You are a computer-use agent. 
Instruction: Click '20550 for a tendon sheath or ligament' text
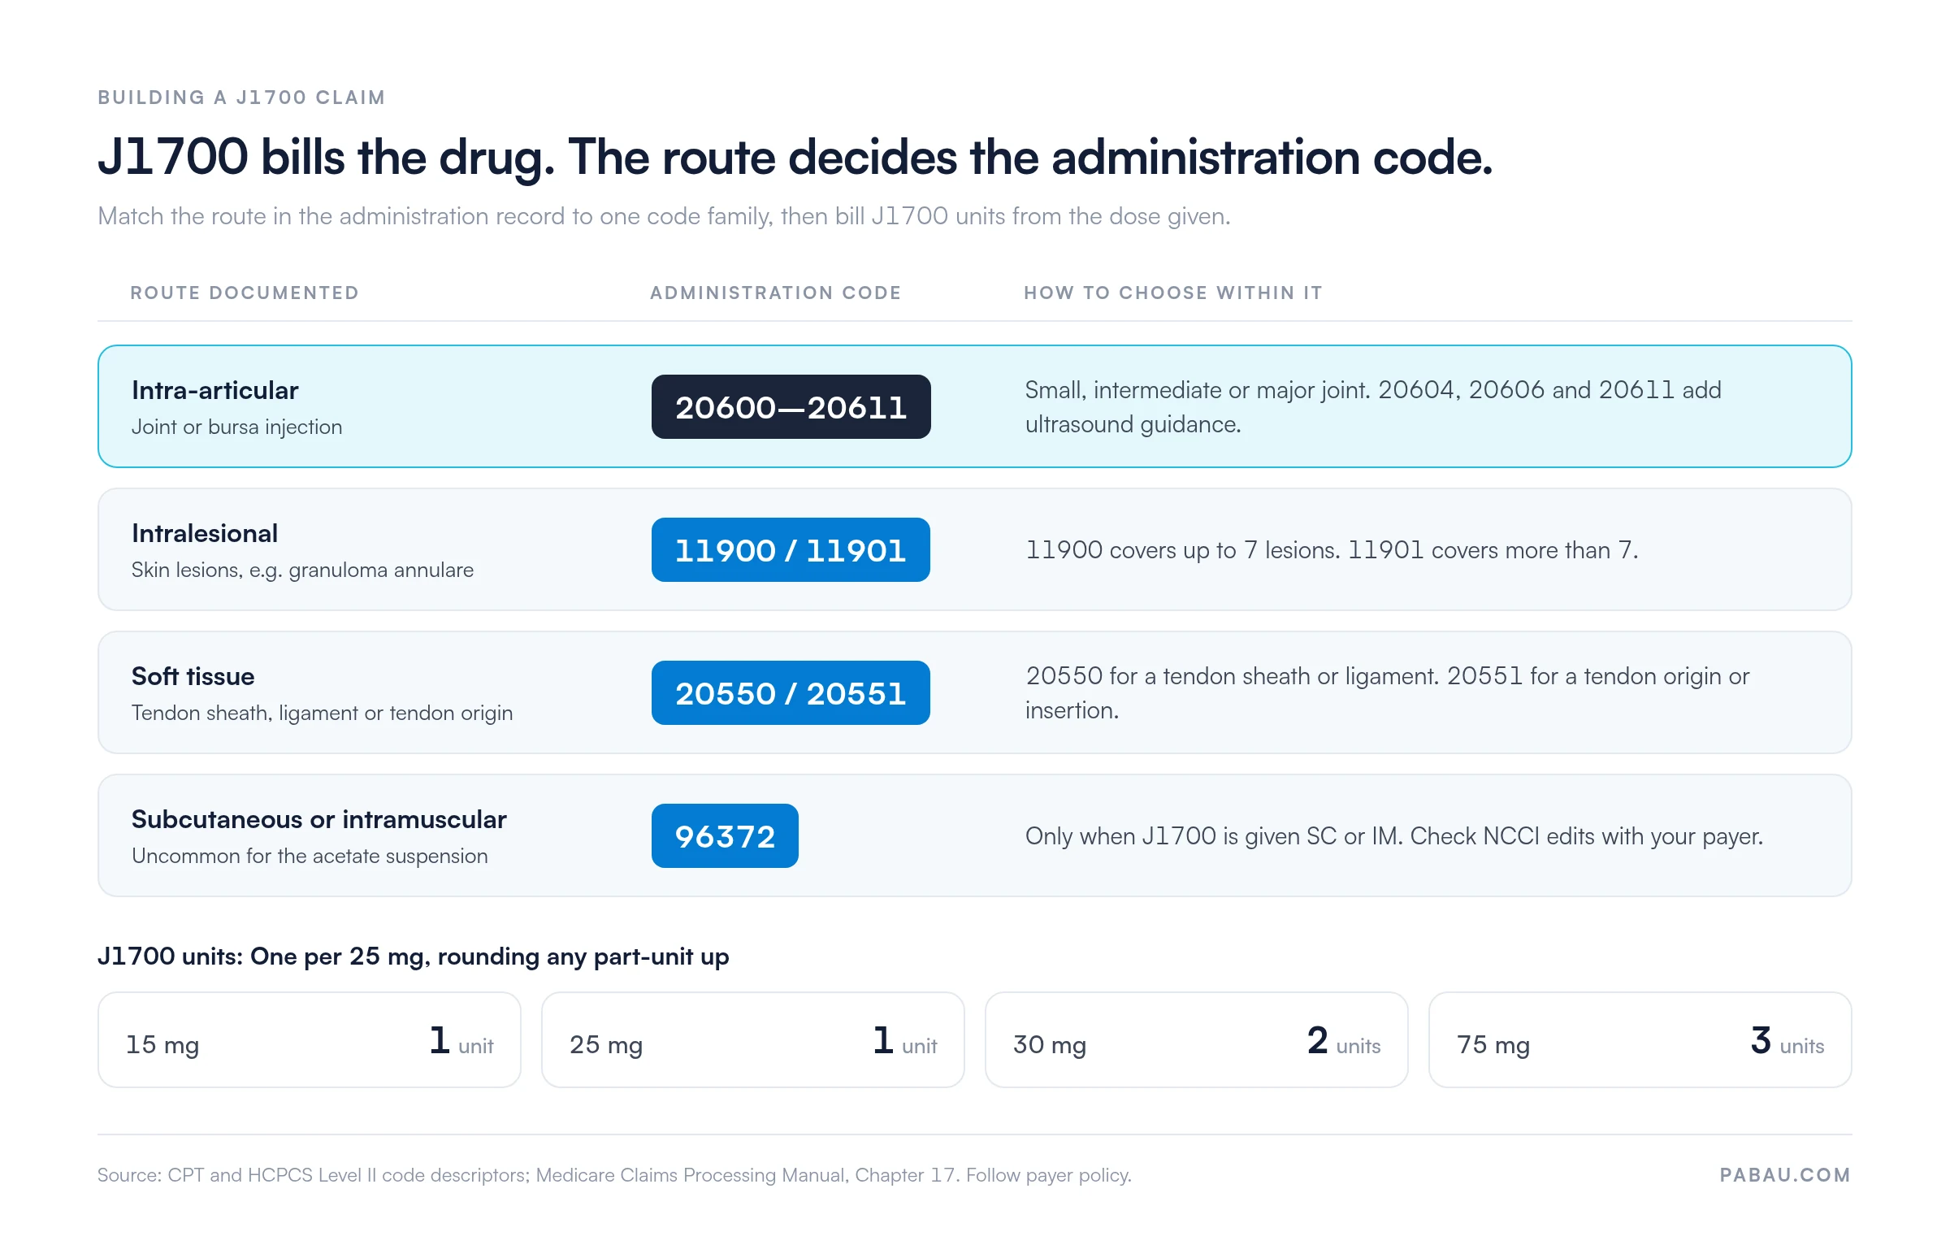[x=1388, y=692]
